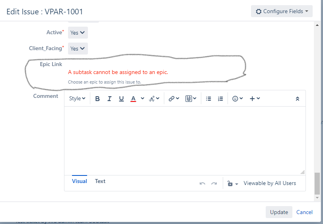Apply the red text color button
Image resolution: width=323 pixels, height=224 pixels.
pos(133,99)
